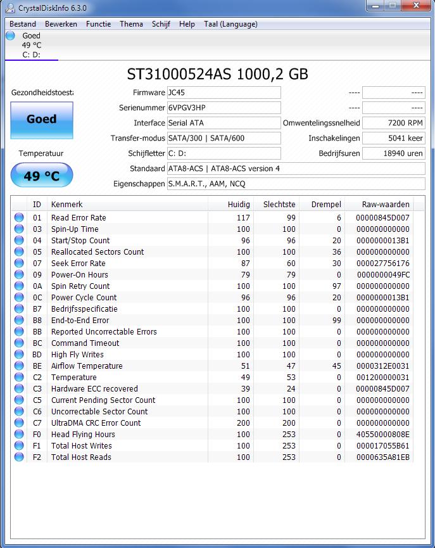Click the status orb for Spin Retry Count

pyautogui.click(x=19, y=286)
